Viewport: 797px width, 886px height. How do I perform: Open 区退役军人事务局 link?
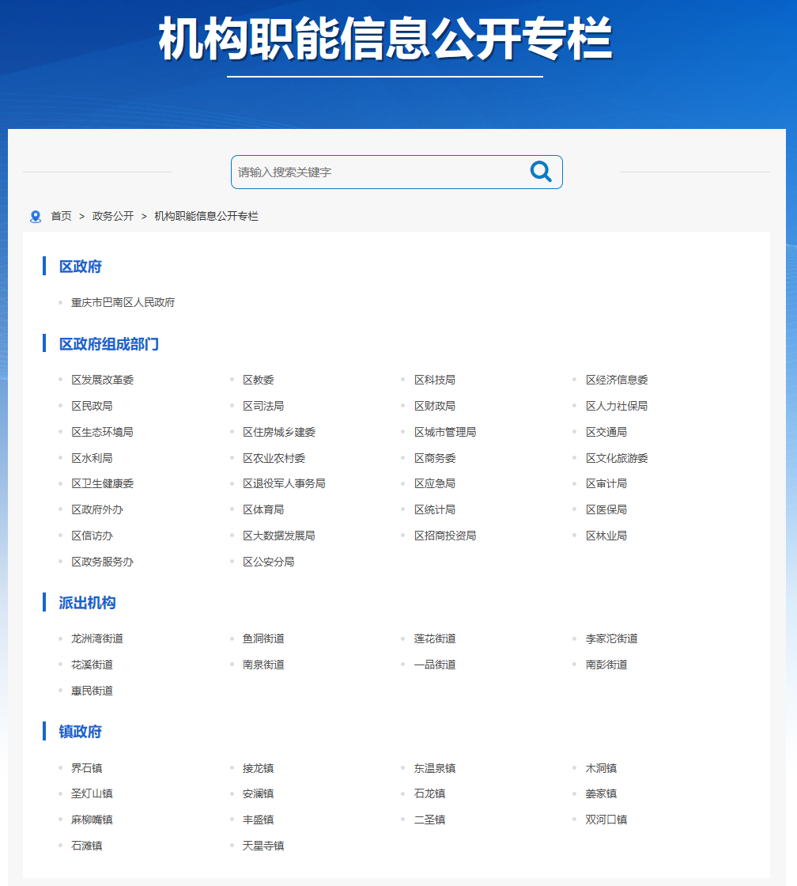(284, 483)
